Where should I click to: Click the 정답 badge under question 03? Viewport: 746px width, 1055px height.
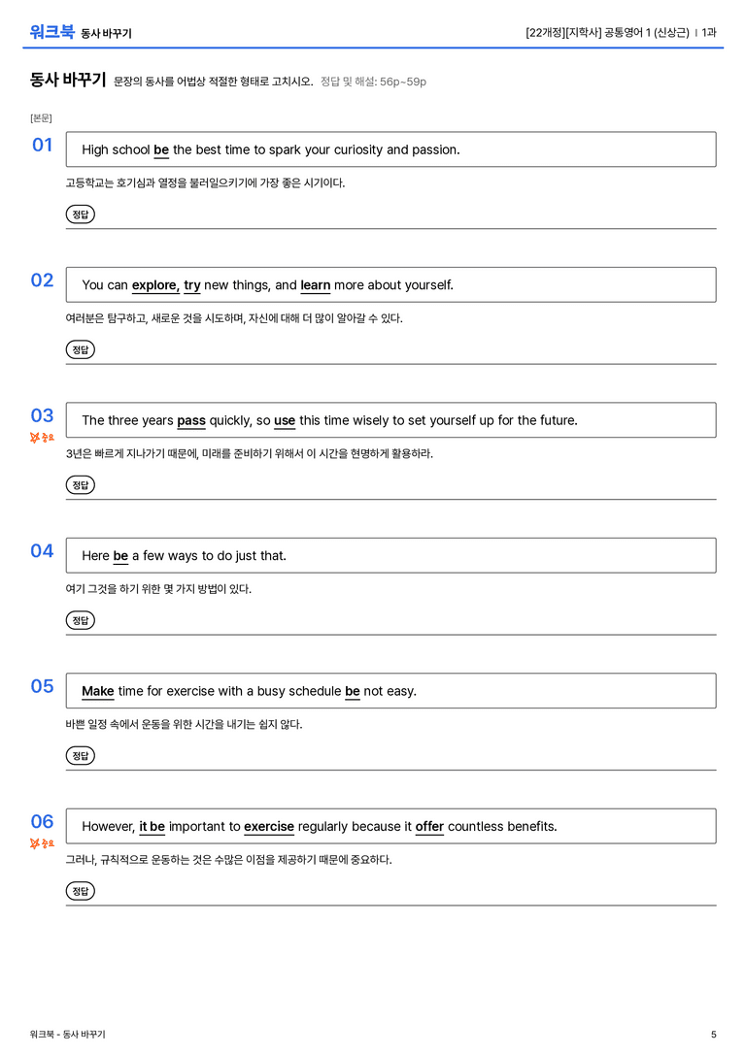tap(80, 484)
